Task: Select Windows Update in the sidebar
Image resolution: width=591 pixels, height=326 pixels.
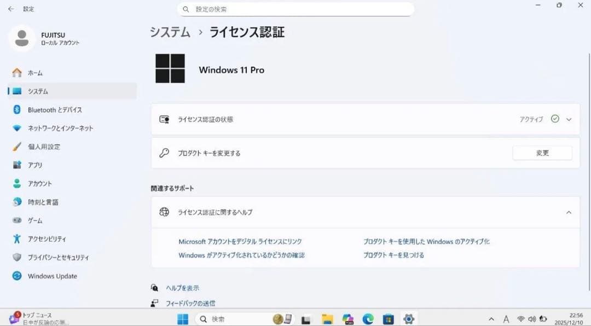Action: point(52,276)
